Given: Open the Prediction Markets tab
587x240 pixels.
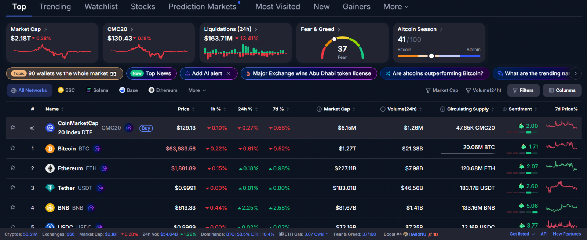Looking at the screenshot, I should (x=203, y=7).
